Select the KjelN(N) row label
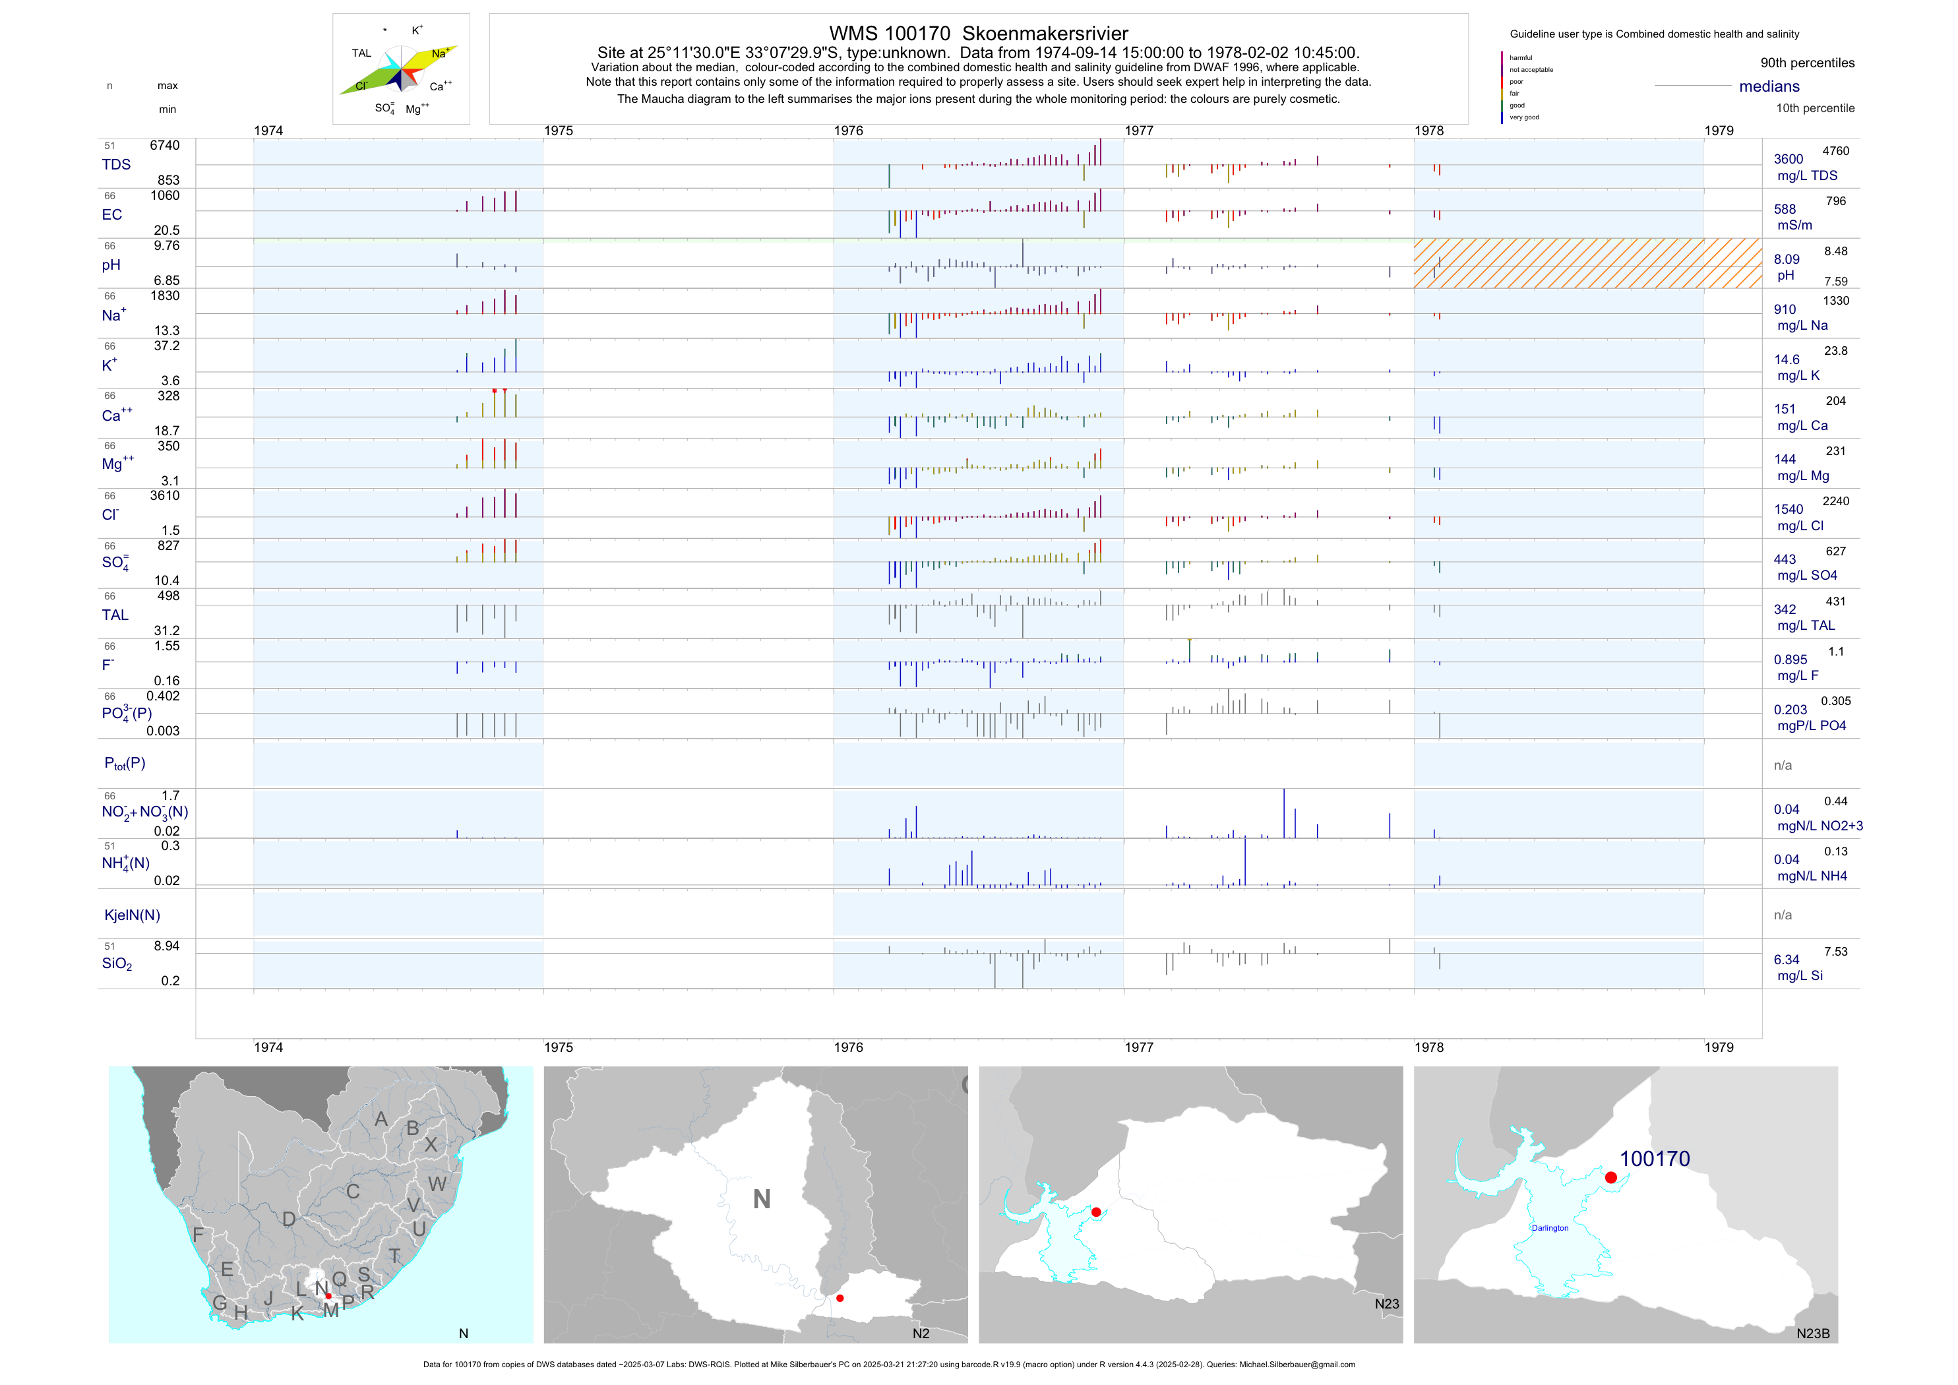The image size is (1958, 1385). [x=132, y=915]
